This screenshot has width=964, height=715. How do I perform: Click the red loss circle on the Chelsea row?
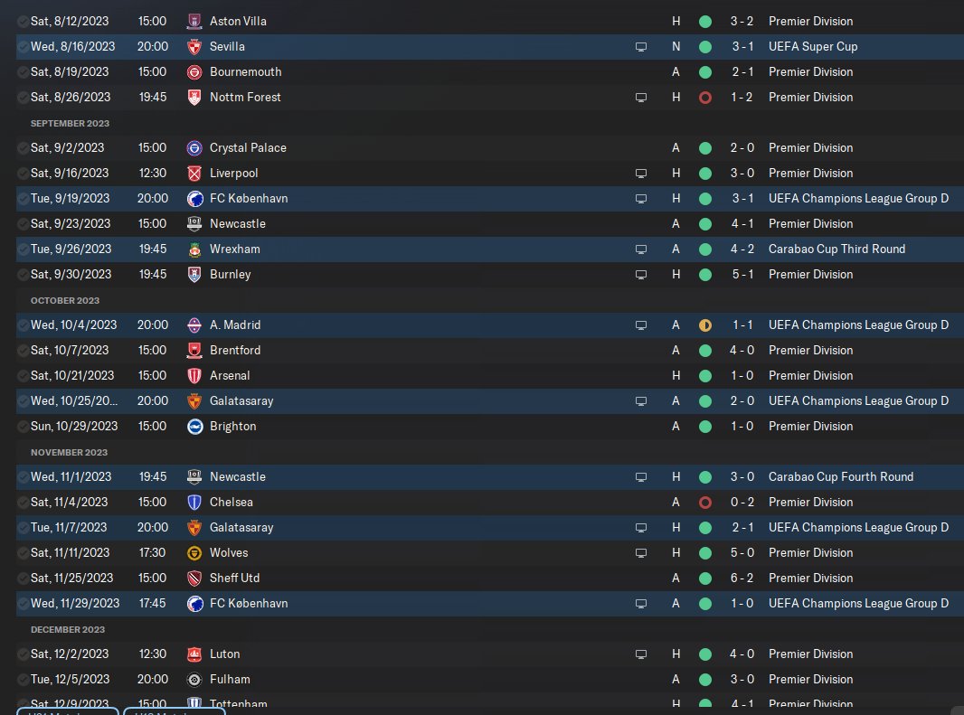(705, 502)
